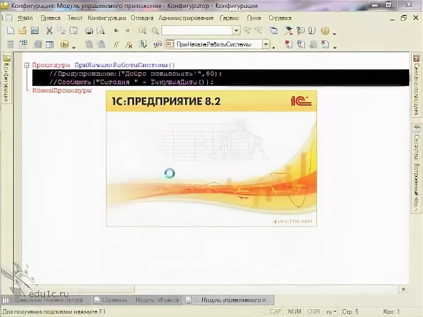Switch to the Справка bottom tab
Image resolution: width=423 pixels, height=317 pixels.
[x=111, y=300]
